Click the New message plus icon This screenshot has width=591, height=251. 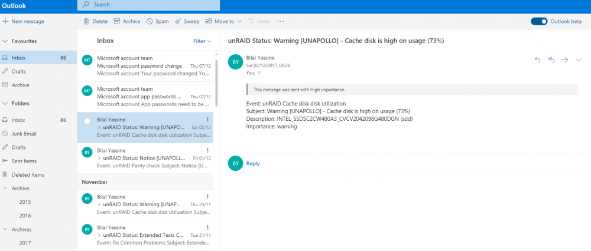pyautogui.click(x=5, y=21)
